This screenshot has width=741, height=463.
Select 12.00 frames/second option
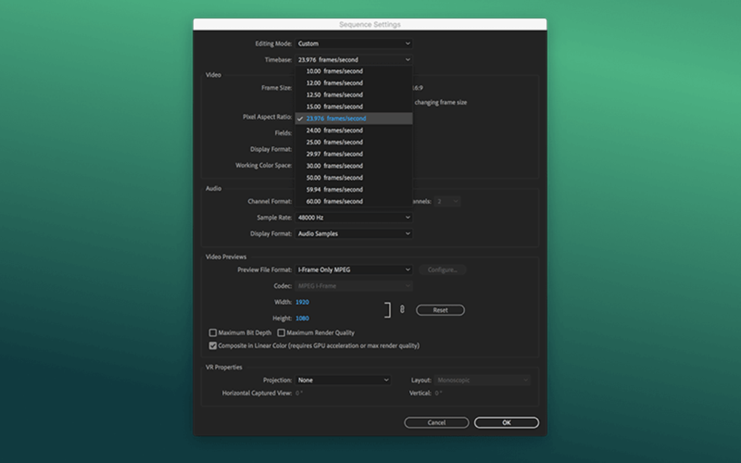click(x=354, y=83)
